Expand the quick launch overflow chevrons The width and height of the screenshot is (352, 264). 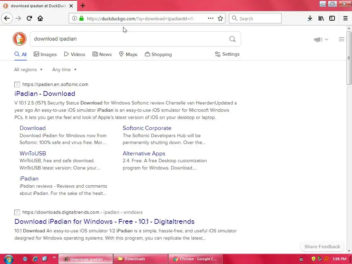click(54, 257)
